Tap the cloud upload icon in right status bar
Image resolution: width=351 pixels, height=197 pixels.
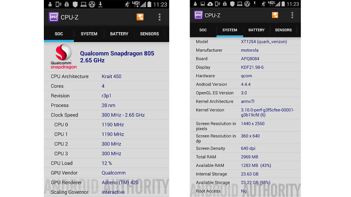210,4
